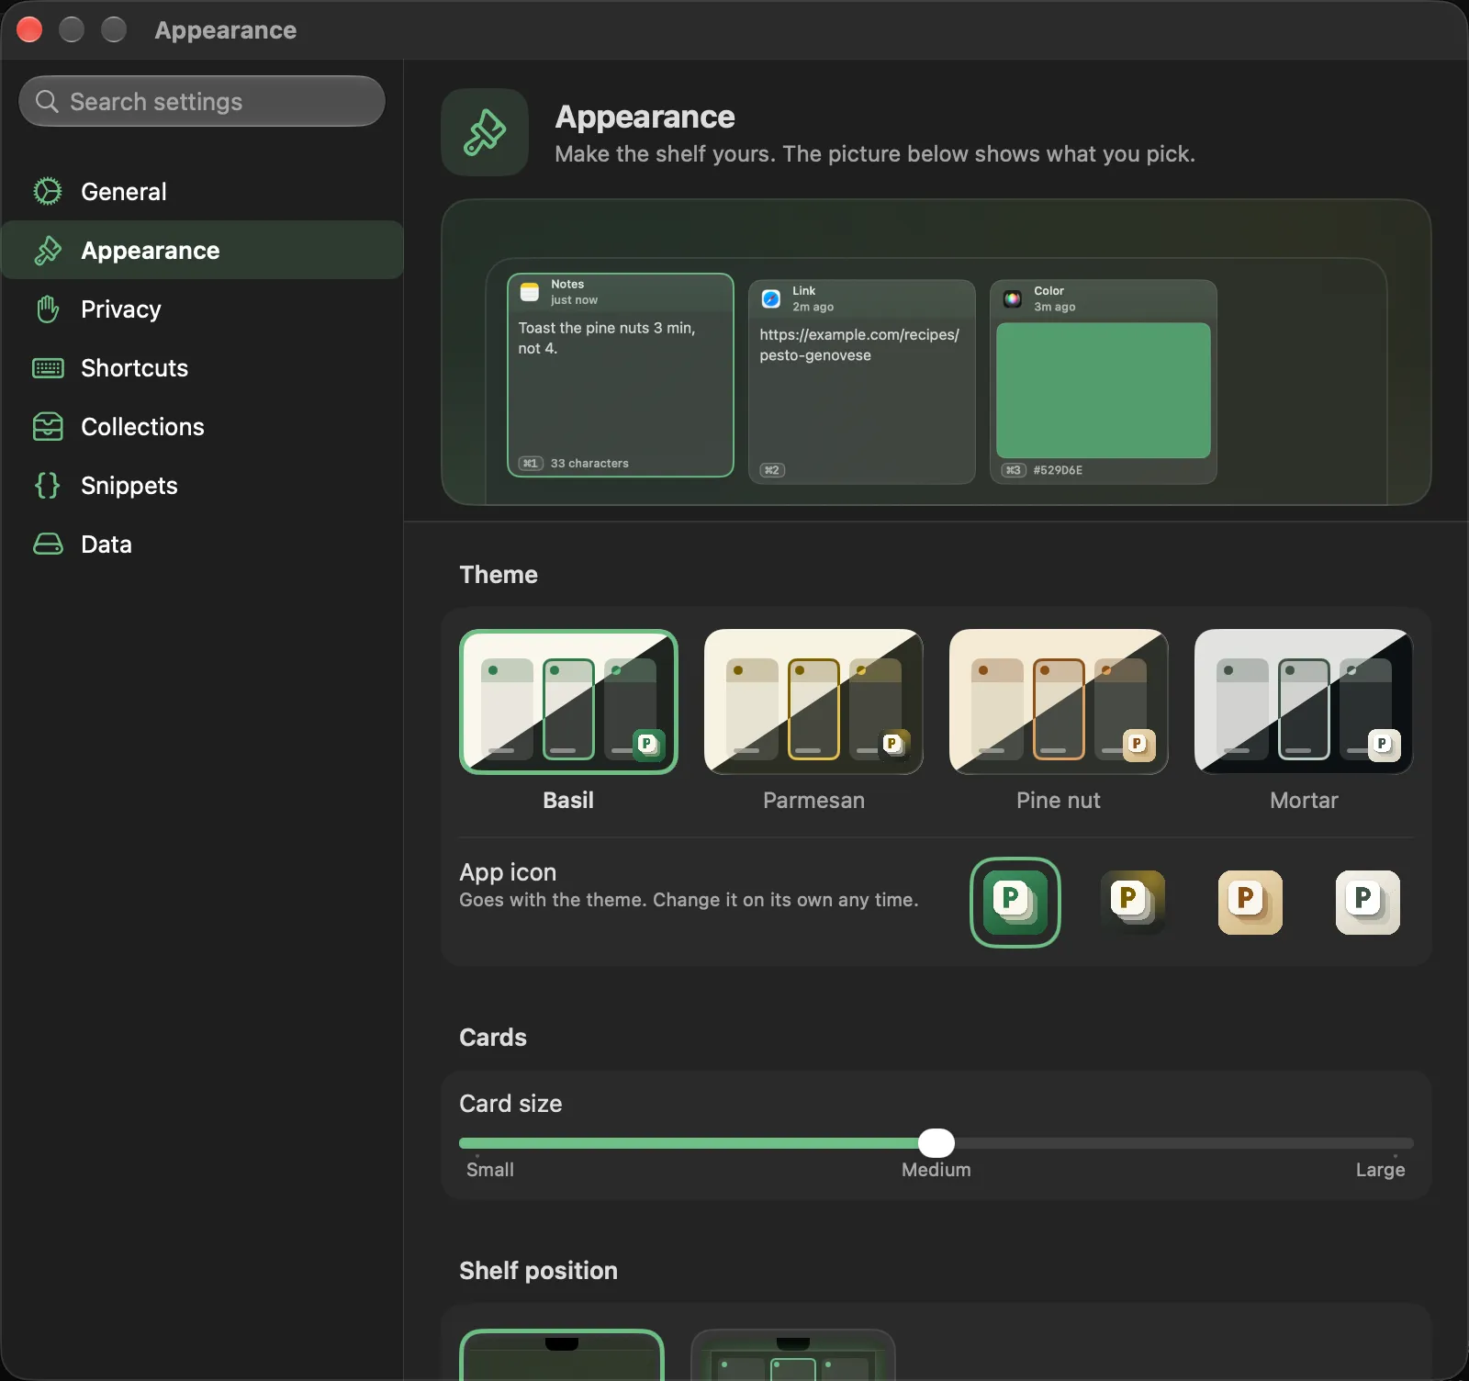Set card size to Small label
This screenshot has width=1469, height=1381.
[490, 1170]
